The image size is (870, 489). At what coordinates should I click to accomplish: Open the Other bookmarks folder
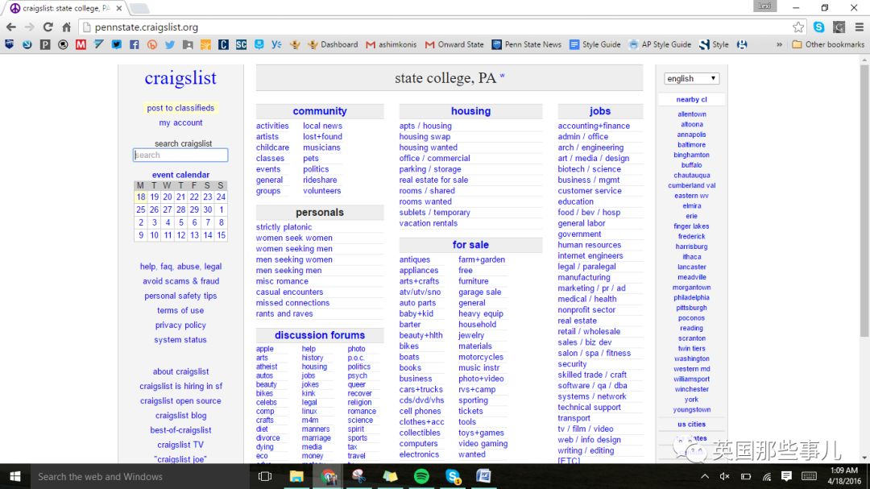[828, 44]
